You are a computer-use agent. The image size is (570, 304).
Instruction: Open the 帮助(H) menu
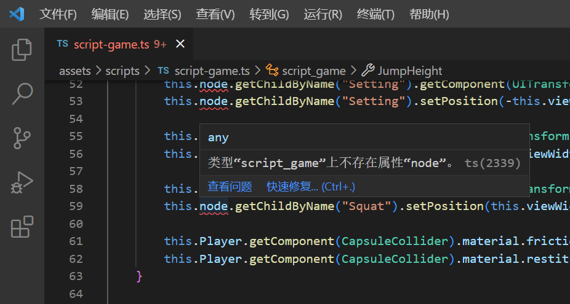click(x=429, y=14)
